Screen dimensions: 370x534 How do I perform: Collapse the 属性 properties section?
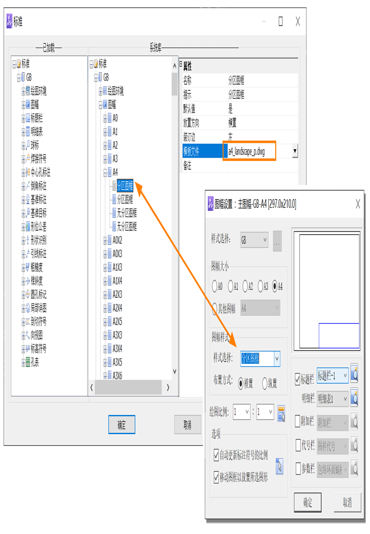click(181, 64)
